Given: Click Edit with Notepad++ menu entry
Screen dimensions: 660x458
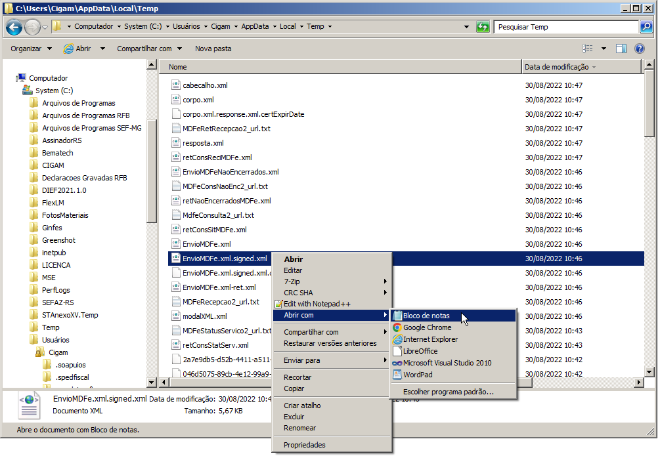Looking at the screenshot, I should tap(332, 304).
